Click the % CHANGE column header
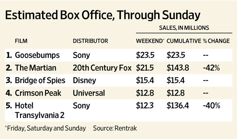The width and height of the screenshot is (237, 139). [216, 41]
